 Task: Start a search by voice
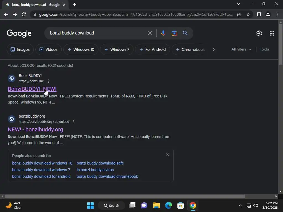[163, 33]
